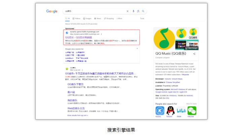Share the QQ Music knowledge panel

[194, 54]
